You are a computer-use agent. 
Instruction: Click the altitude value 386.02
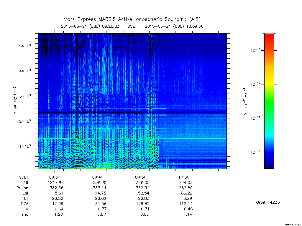(x=142, y=182)
